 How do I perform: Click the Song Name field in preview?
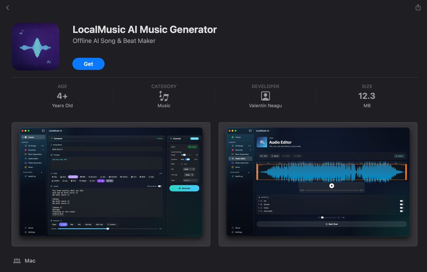pyautogui.click(x=106, y=149)
